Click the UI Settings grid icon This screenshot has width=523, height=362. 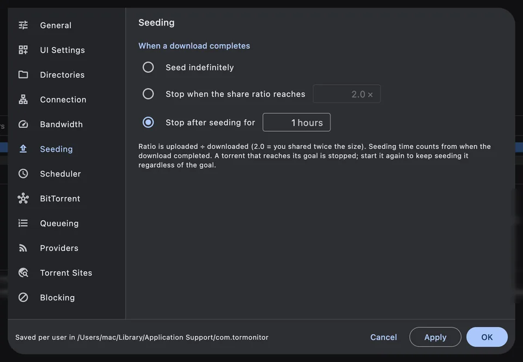pos(23,50)
